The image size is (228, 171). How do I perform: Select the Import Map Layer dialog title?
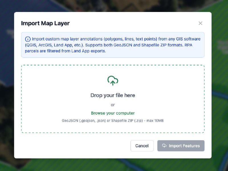point(45,23)
